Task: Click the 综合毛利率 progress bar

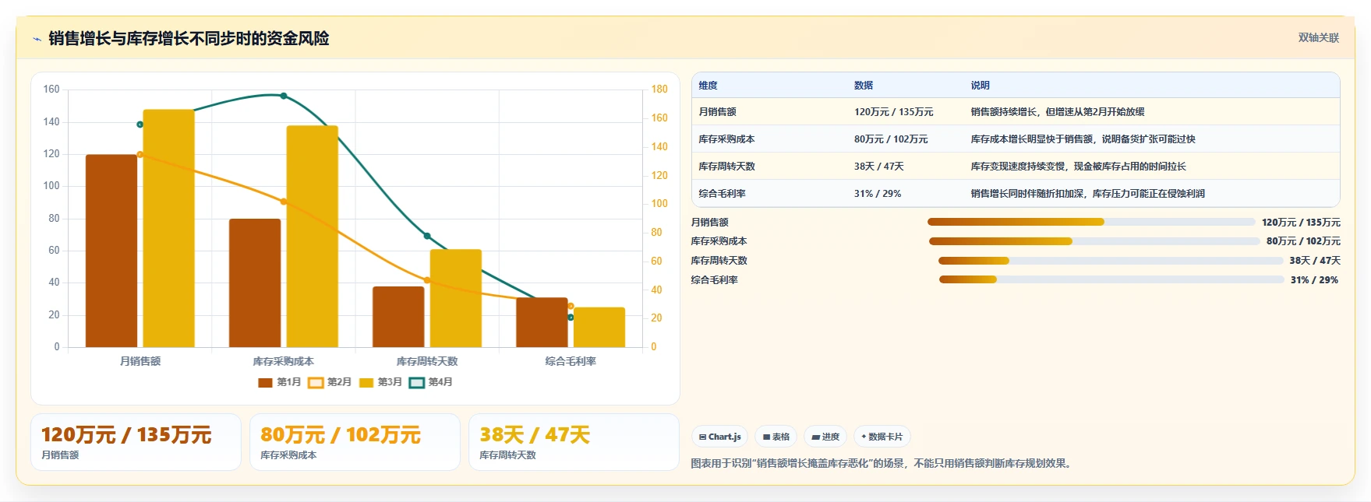Action: tap(1111, 279)
